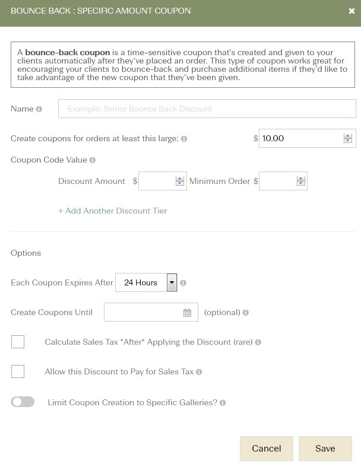Open the Coupon Code Value info tooltip
This screenshot has width=361, height=467.
tap(93, 160)
